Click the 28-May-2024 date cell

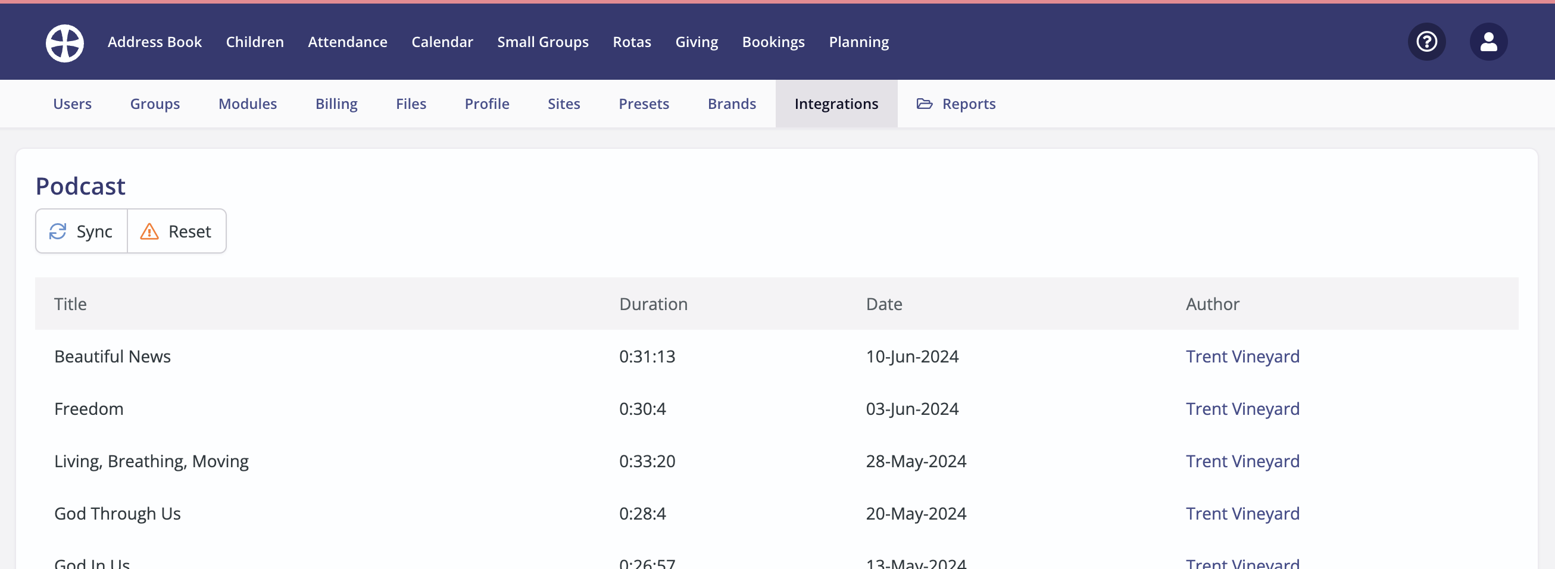pyautogui.click(x=916, y=461)
